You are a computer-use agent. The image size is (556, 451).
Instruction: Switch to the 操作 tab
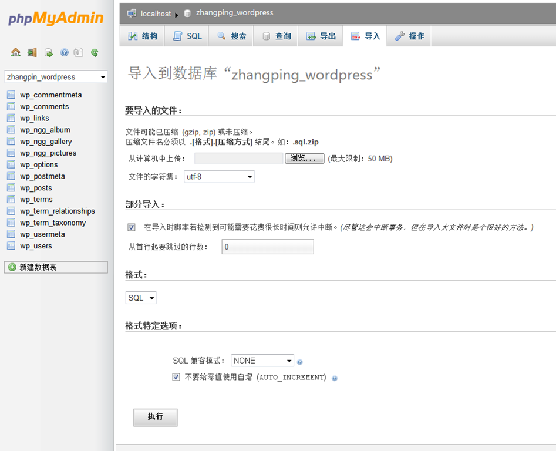click(409, 36)
